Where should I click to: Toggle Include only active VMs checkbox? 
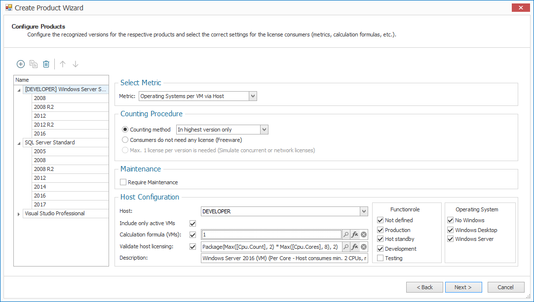pos(193,224)
